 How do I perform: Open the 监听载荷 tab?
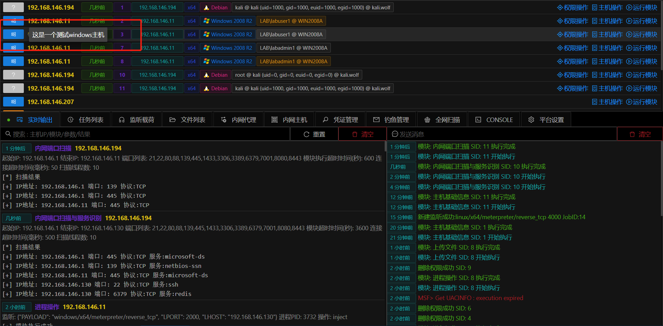[x=136, y=120]
